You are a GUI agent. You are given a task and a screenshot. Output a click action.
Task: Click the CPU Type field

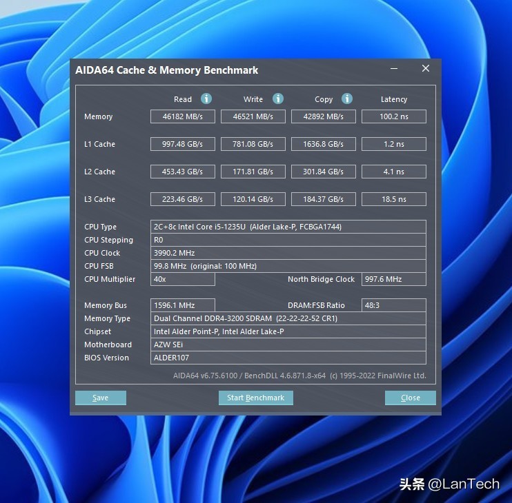288,227
